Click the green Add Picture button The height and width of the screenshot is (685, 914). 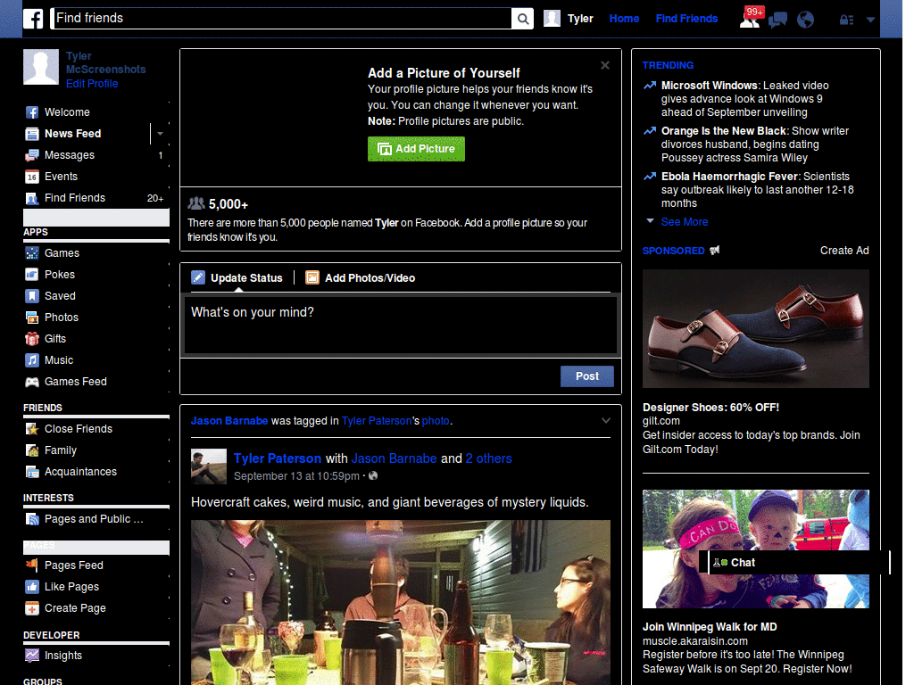tap(416, 149)
